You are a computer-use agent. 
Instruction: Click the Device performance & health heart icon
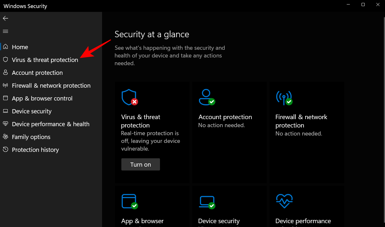tap(5, 124)
